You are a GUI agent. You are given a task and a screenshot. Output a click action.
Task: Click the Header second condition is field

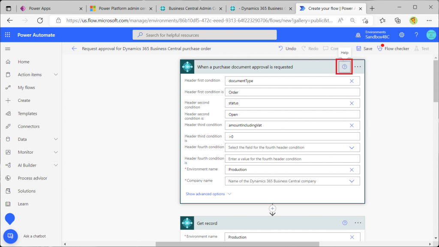[292, 115]
